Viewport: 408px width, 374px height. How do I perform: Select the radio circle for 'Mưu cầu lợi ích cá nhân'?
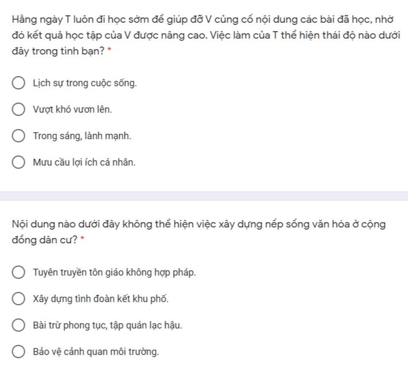(x=18, y=162)
